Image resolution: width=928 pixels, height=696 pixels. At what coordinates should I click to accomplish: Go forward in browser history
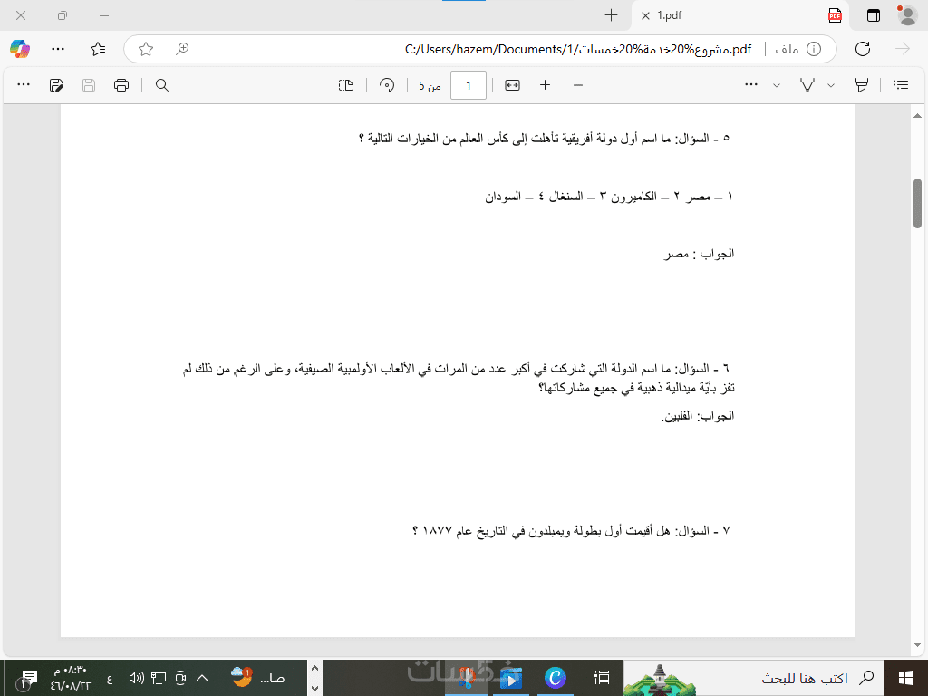(903, 49)
